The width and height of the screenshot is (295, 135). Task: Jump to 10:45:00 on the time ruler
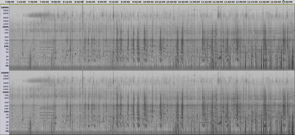(x=183, y=2)
